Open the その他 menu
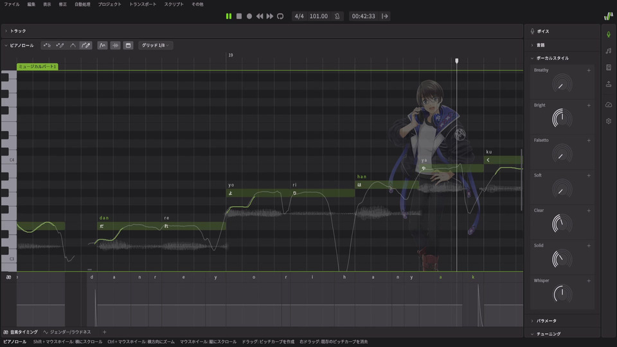The height and width of the screenshot is (347, 617). tap(197, 4)
